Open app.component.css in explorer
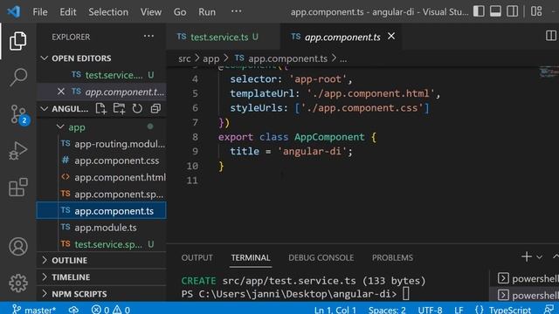 click(101, 160)
